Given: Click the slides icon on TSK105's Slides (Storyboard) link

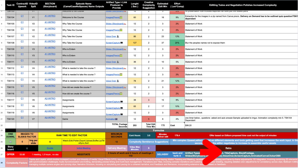Looking at the screenshot, I should (125, 24).
